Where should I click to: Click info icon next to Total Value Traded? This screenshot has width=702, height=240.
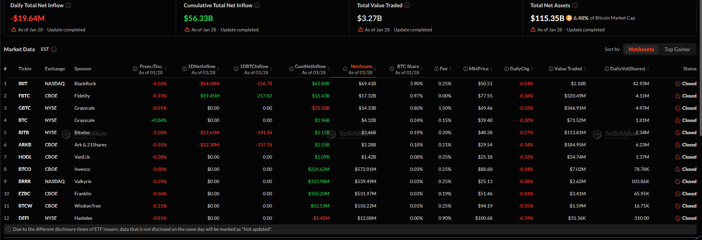click(407, 5)
